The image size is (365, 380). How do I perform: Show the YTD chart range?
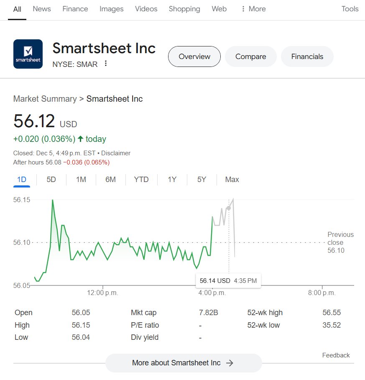click(x=141, y=180)
